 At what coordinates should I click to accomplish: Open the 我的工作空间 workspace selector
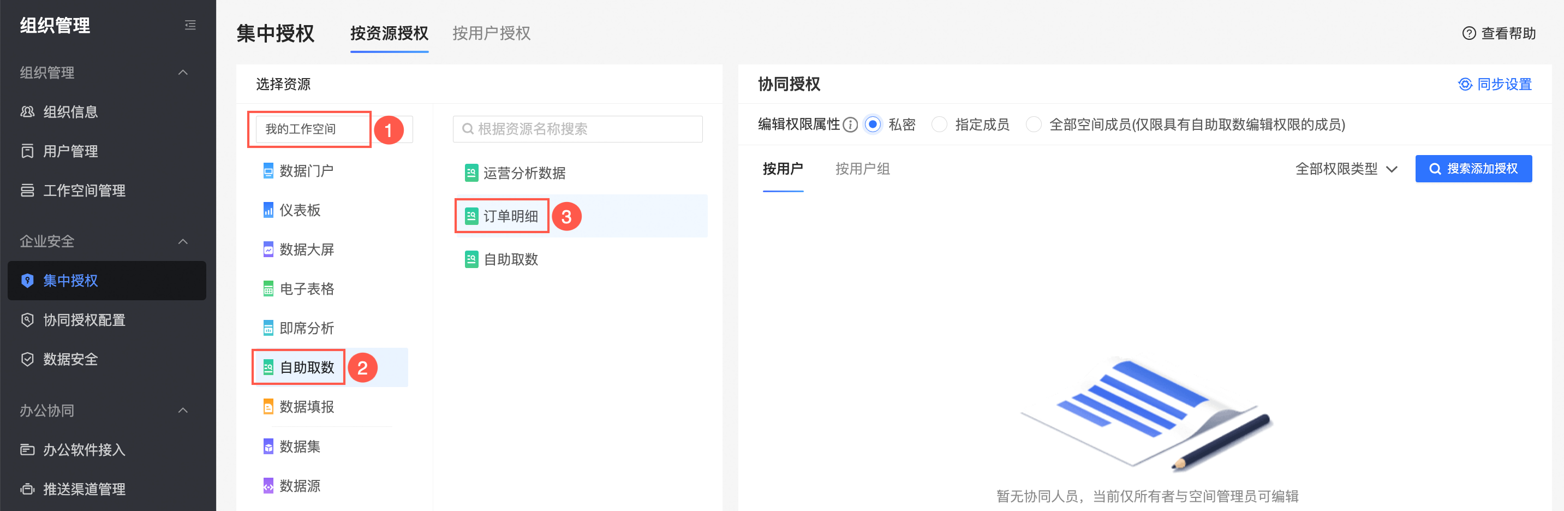(334, 129)
